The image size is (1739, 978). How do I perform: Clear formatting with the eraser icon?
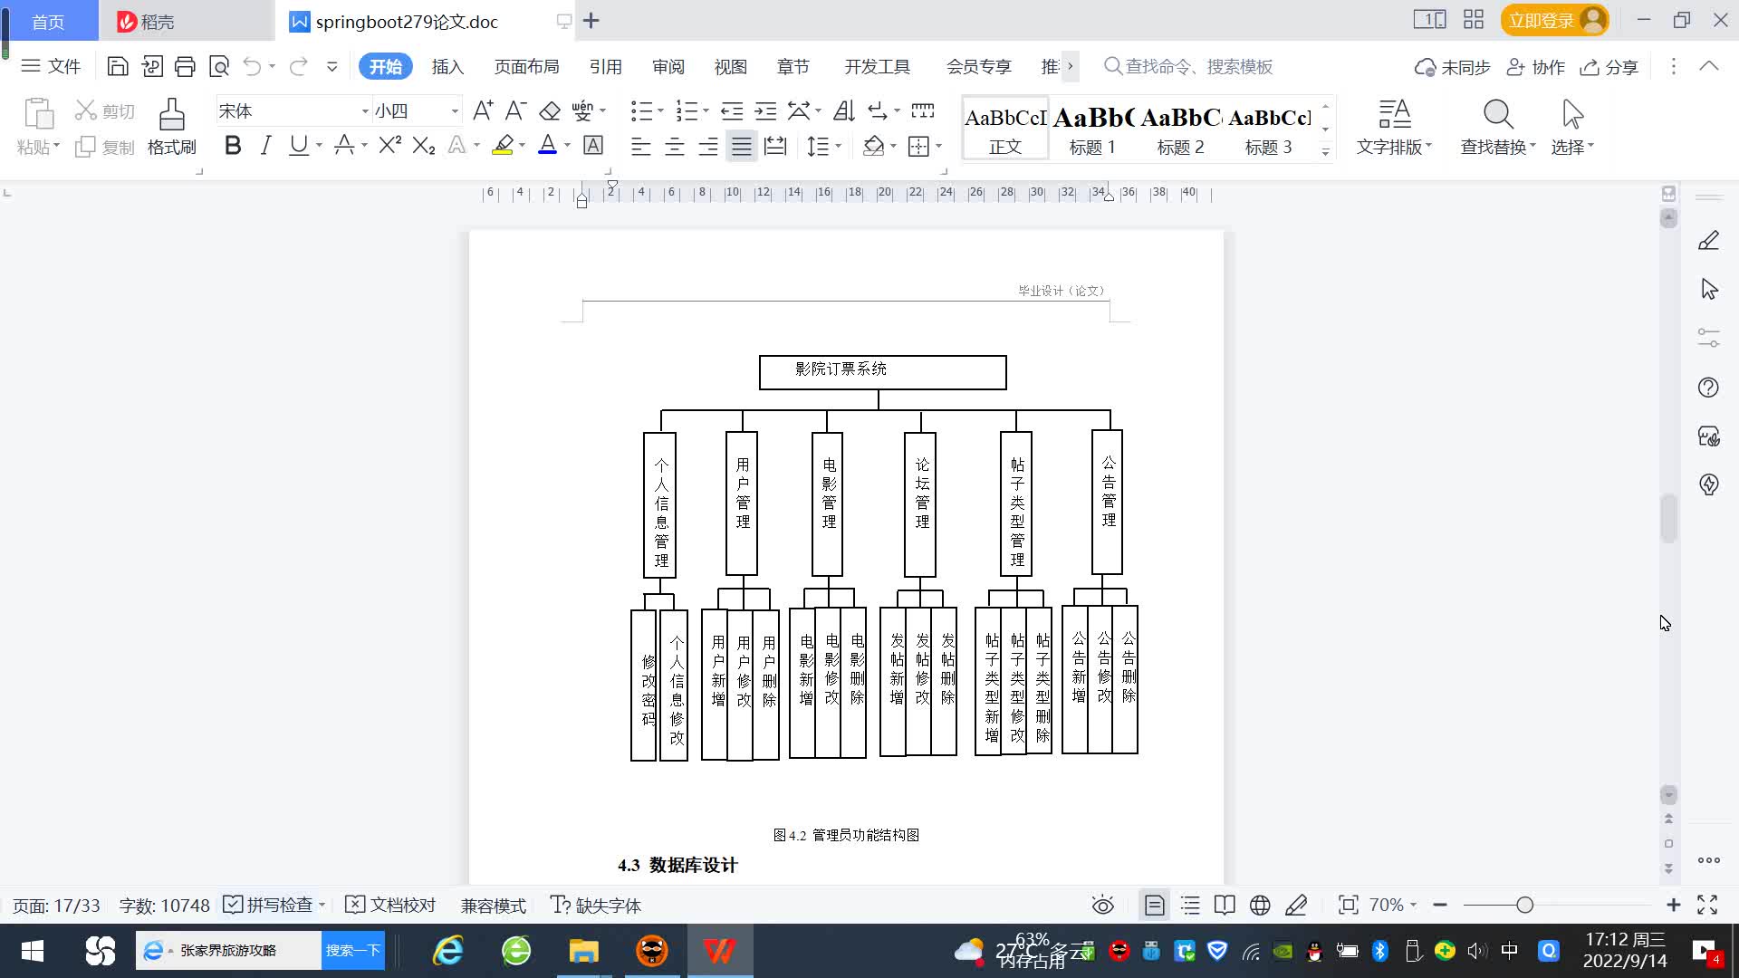(550, 110)
